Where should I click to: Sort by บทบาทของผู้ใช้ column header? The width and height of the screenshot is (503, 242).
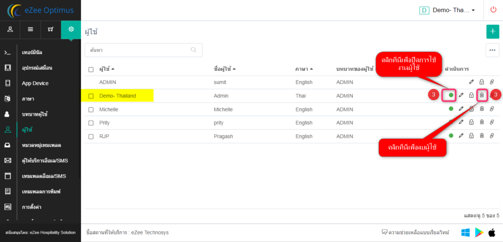(x=355, y=69)
